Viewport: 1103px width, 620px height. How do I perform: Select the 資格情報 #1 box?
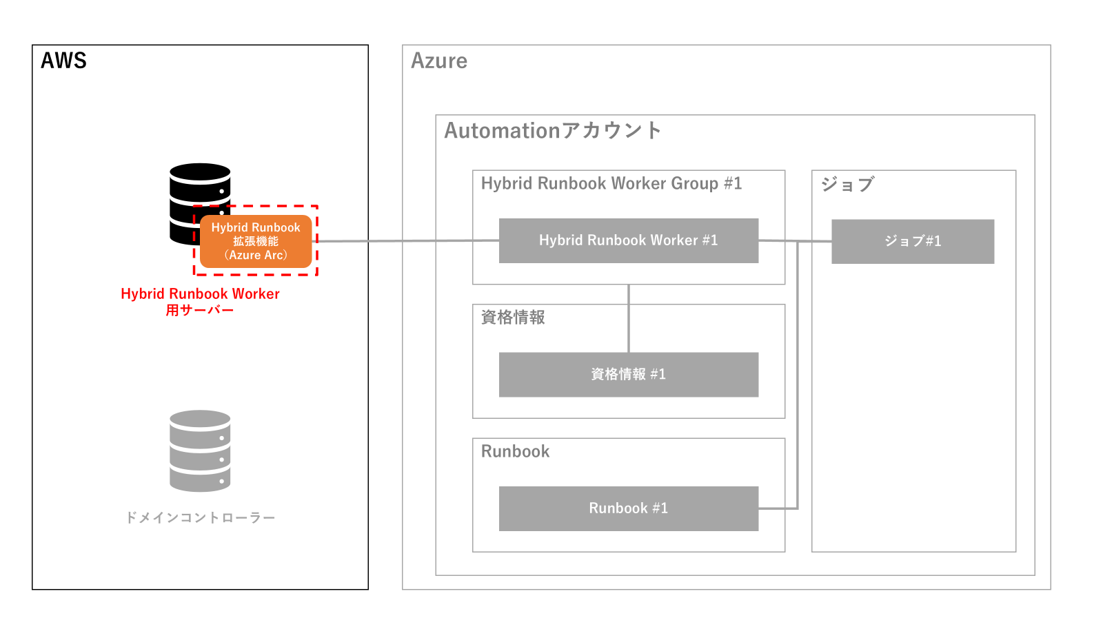(629, 375)
